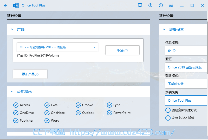The width and height of the screenshot is (208, 140).
Task: Collapse the 部署设置 section
Action: point(164,29)
